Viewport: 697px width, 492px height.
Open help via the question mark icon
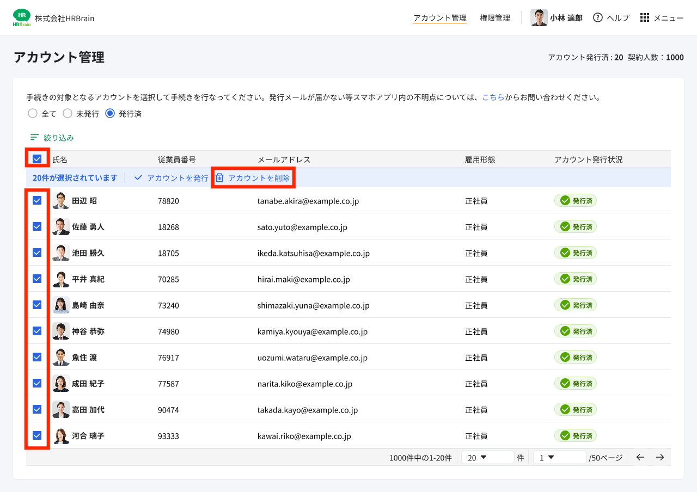tap(597, 17)
